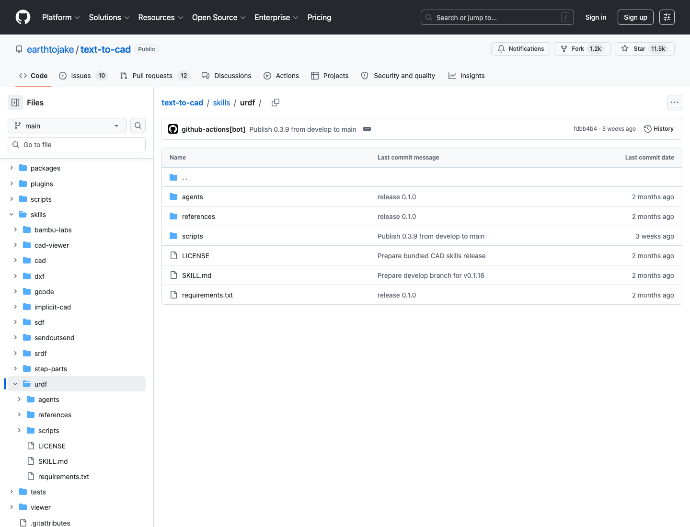Image resolution: width=690 pixels, height=527 pixels.
Task: Open the agents folder in file list
Action: [x=193, y=197]
